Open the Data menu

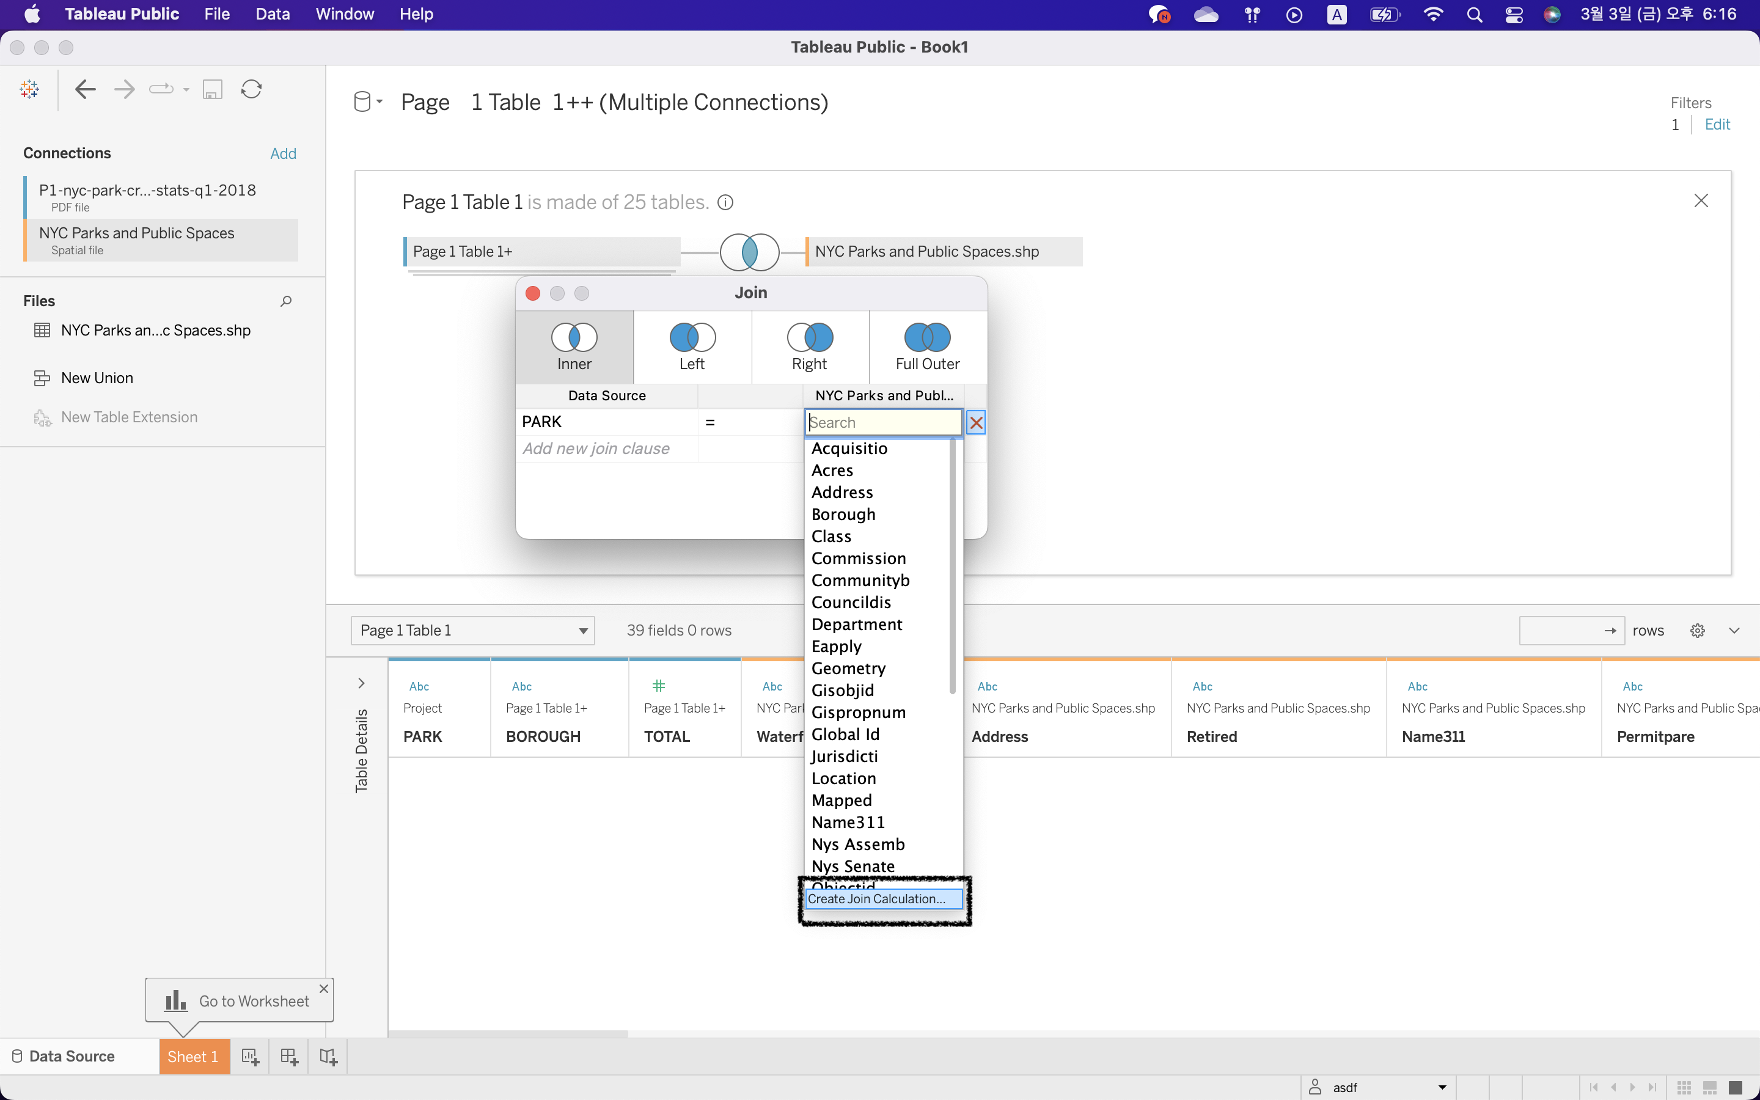pos(273,14)
